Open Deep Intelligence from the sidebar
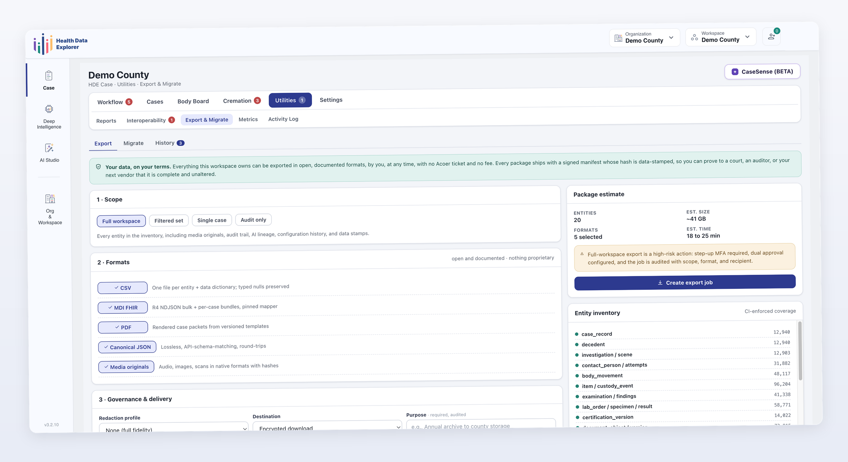 tap(49, 117)
